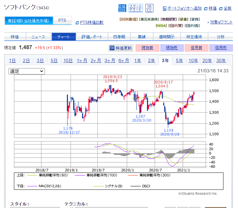Select the 5日 chart period
The height and width of the screenshot is (208, 238).
54,61
